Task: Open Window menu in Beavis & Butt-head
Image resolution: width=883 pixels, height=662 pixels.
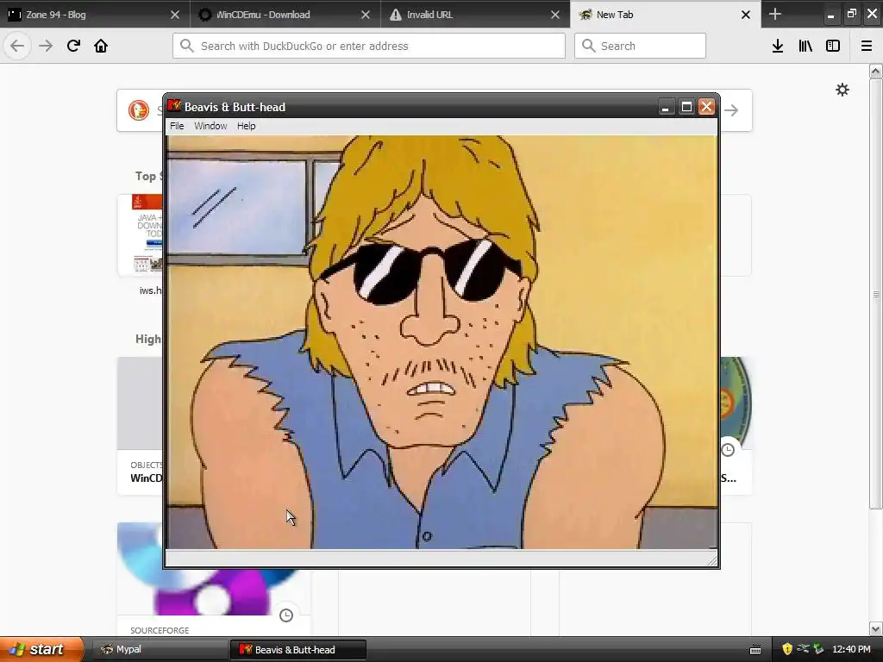Action: 210,126
